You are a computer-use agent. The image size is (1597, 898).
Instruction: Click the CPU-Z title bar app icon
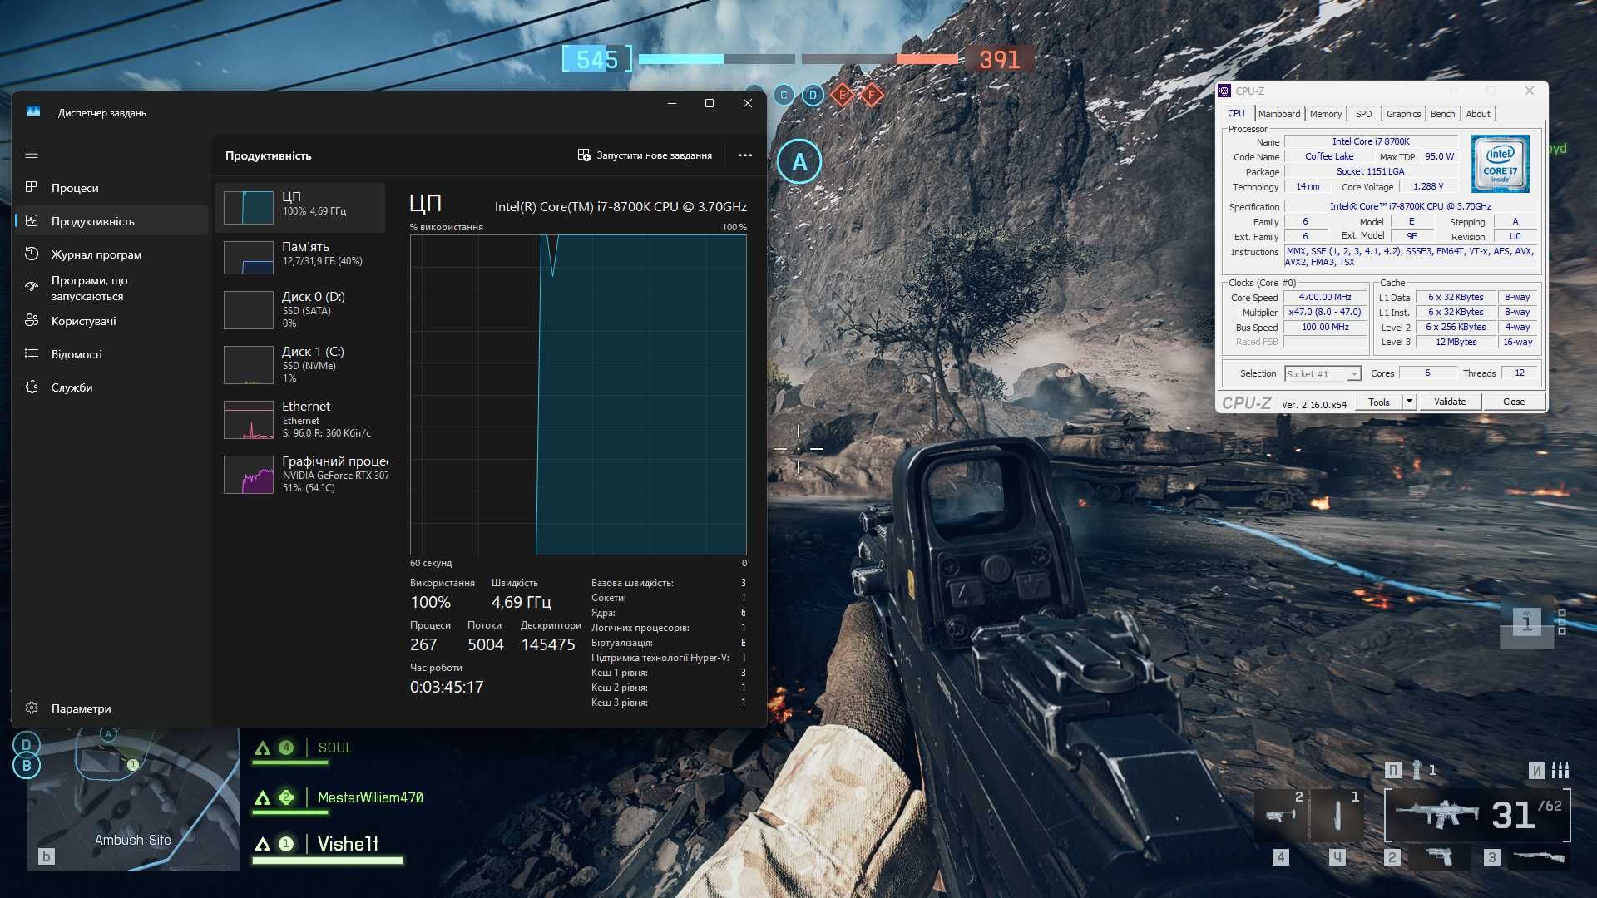point(1224,91)
